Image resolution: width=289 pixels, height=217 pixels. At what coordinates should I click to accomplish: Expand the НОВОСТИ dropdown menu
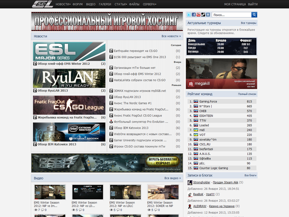(x=63, y=4)
